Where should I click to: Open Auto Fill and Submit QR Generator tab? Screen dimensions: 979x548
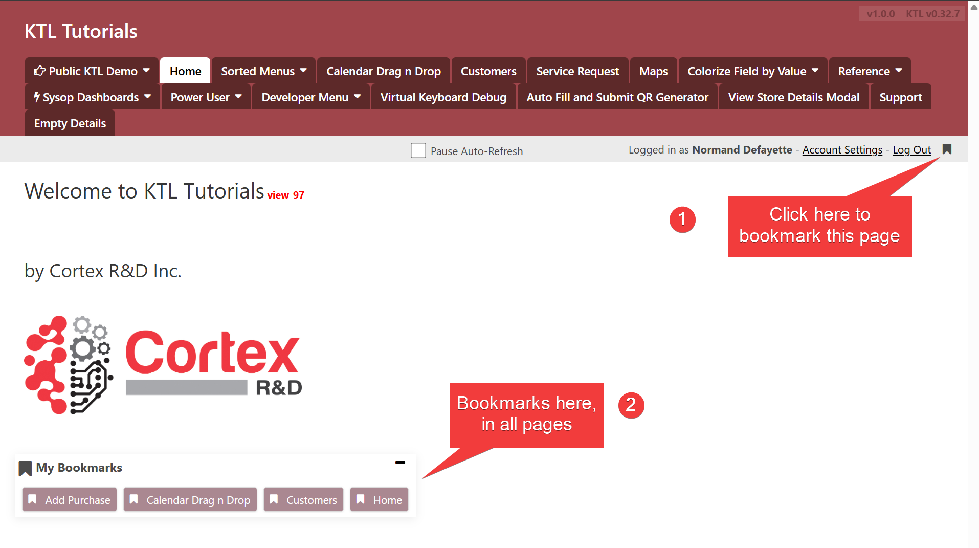click(x=617, y=97)
